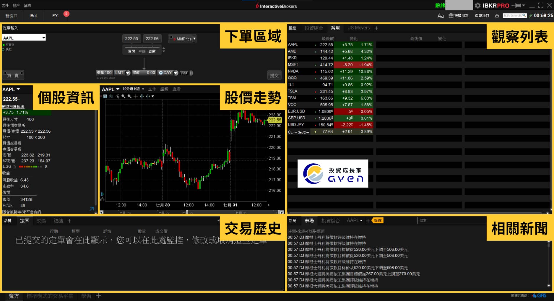Image resolution: width=554 pixels, height=301 pixels.
Task: Open the AAPL dropdown tab in news panel
Action: [354, 221]
